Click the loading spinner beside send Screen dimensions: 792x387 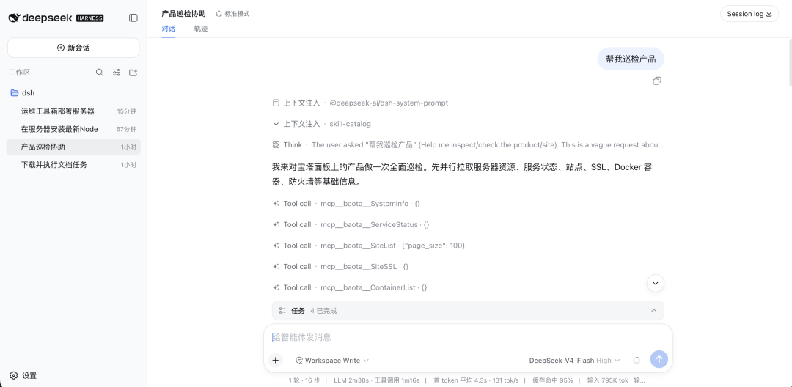click(637, 361)
